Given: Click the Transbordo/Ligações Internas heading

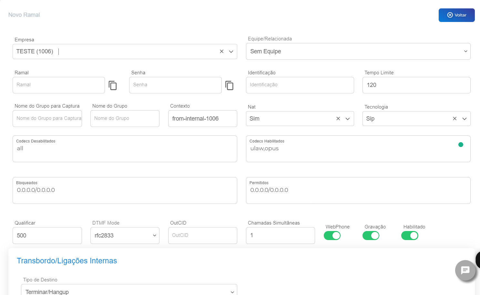Looking at the screenshot, I should tap(67, 261).
